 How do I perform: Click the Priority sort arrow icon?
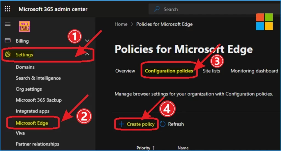(x=153, y=148)
